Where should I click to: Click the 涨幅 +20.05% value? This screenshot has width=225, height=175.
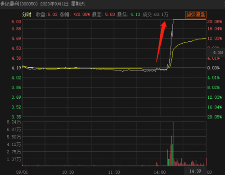tap(75, 14)
